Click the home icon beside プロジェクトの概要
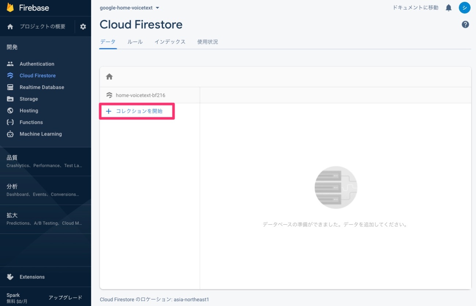Image resolution: width=476 pixels, height=306 pixels. pos(10,26)
